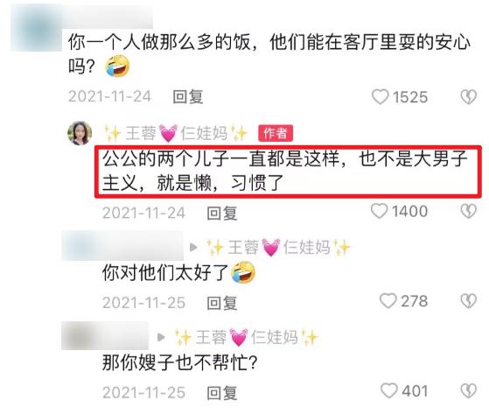489x414 pixels.
Task: Dislike the 278-likes comment via broken heart
Action: tap(468, 301)
